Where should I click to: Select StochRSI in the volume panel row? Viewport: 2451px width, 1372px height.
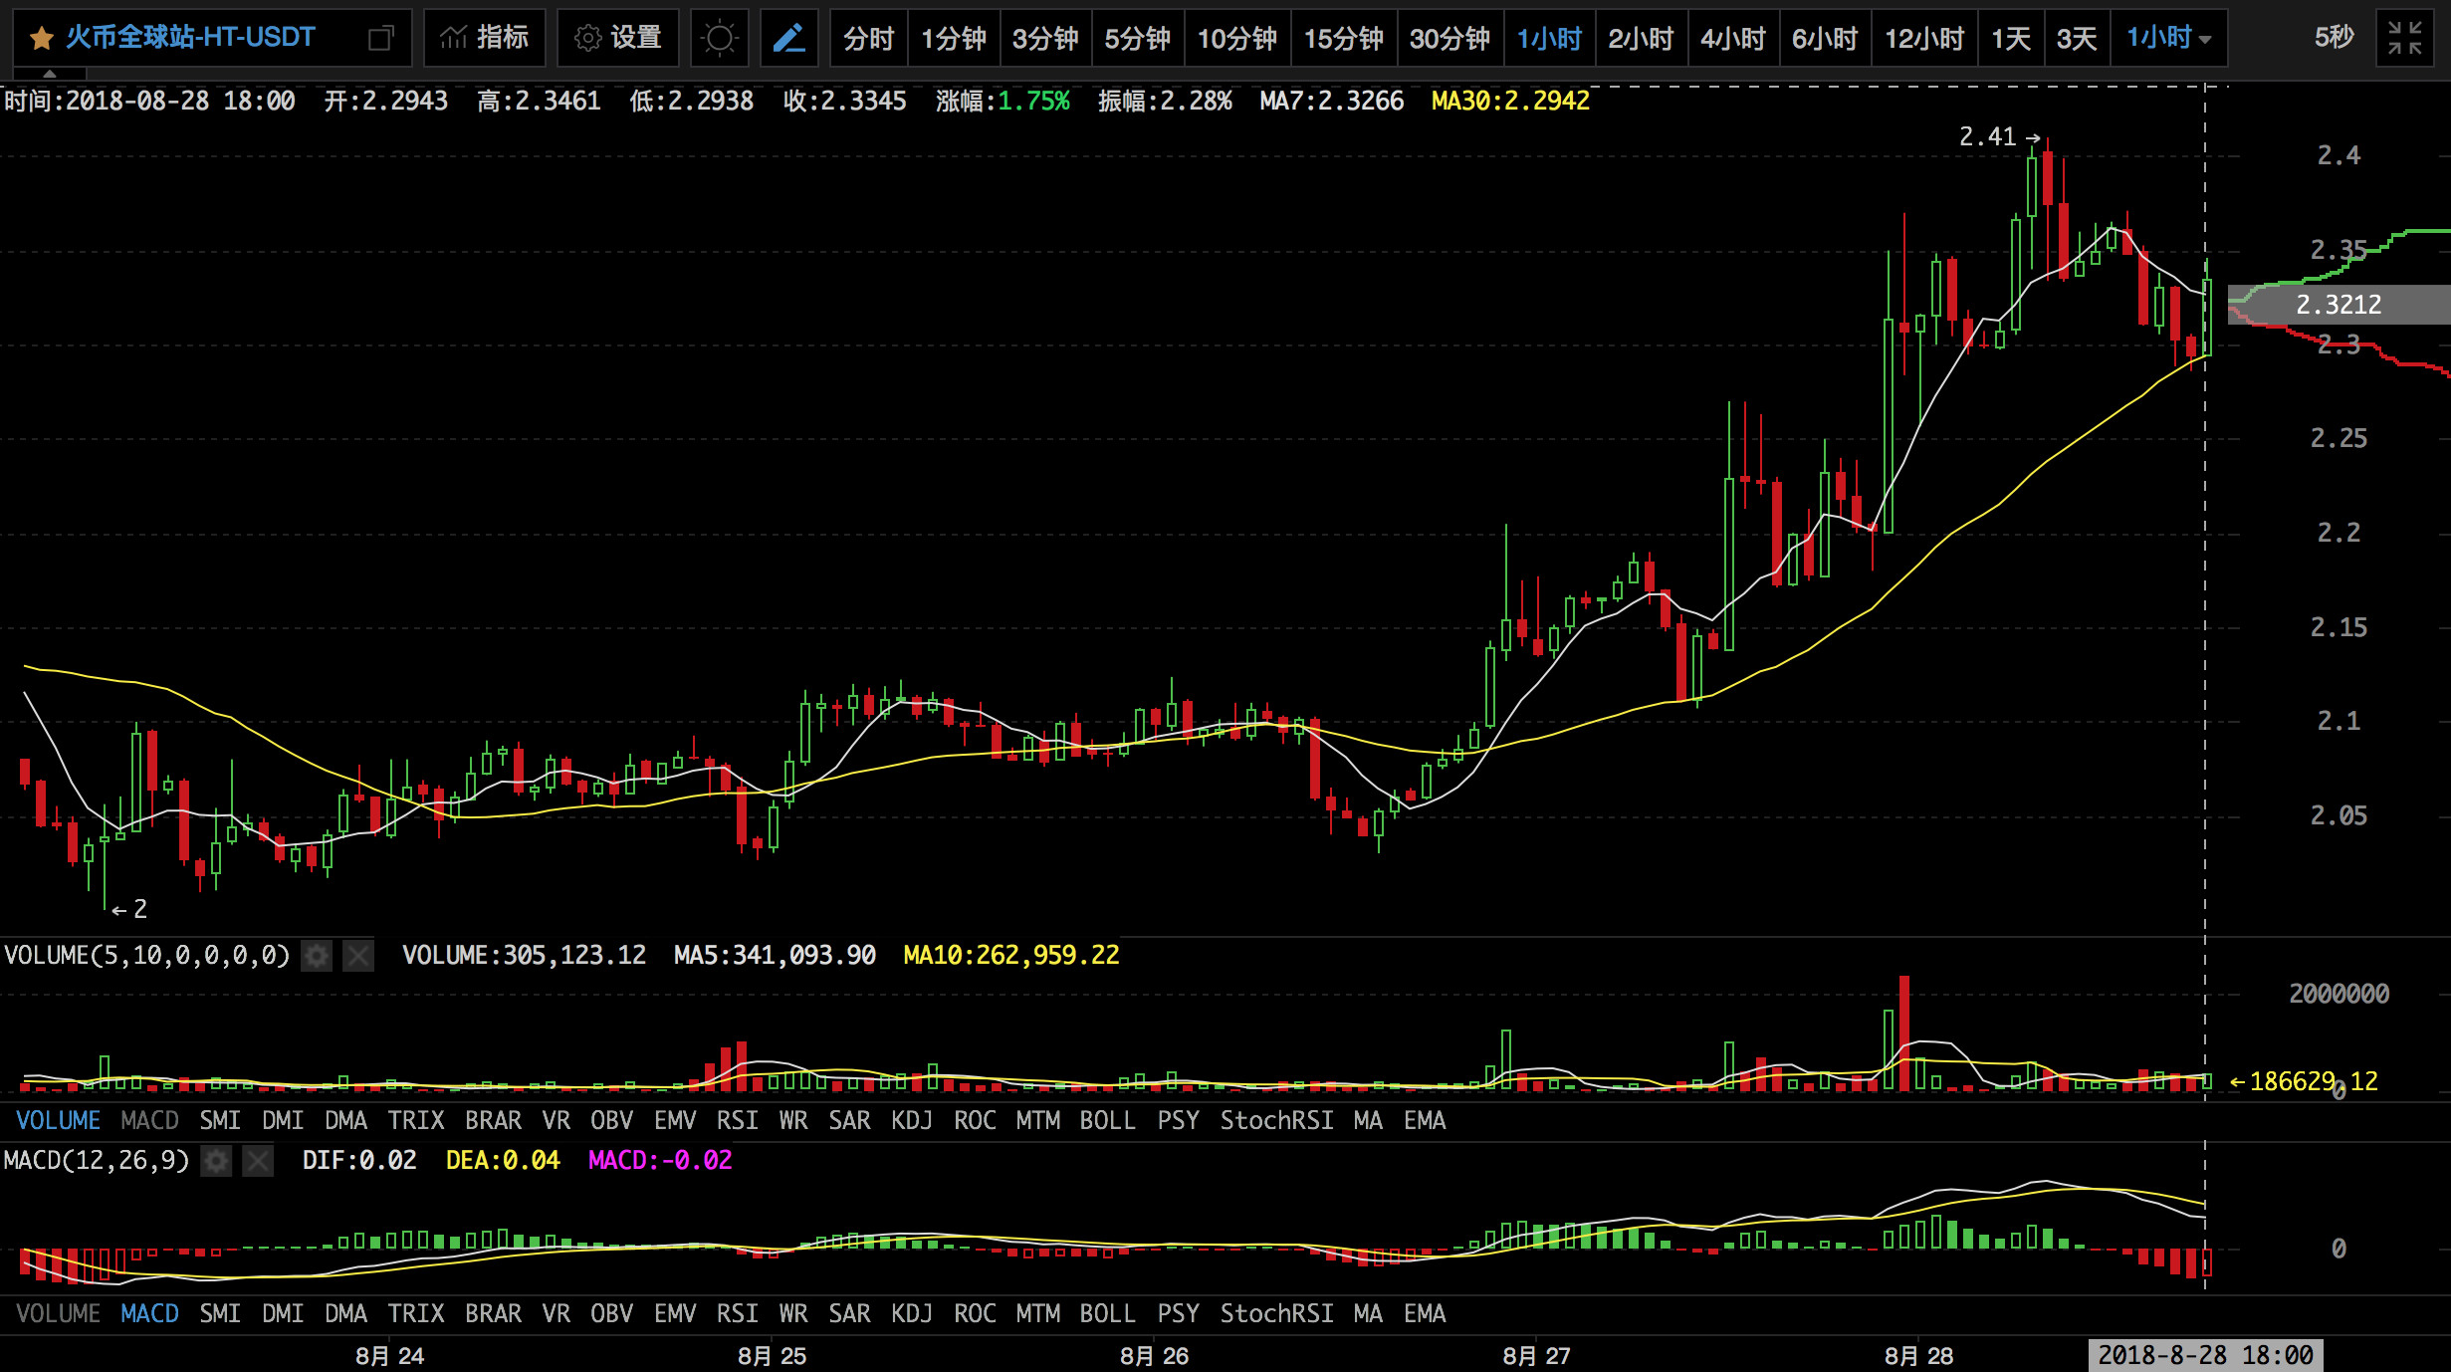pyautogui.click(x=1277, y=1121)
